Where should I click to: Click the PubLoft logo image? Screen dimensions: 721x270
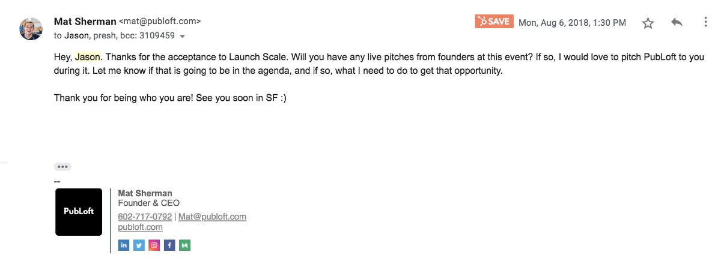point(79,212)
